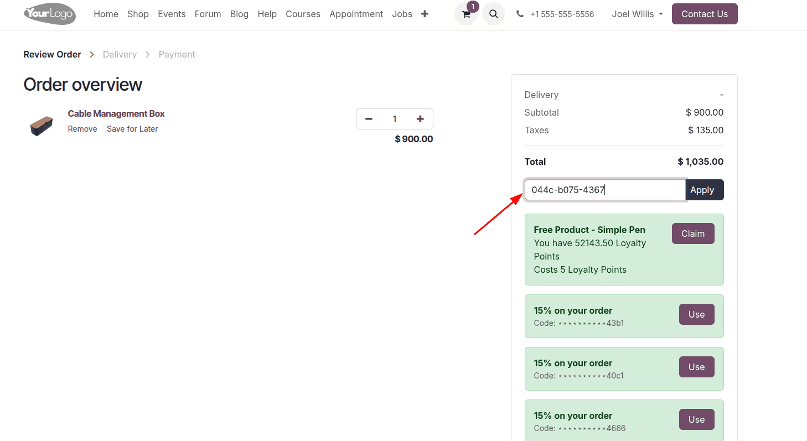807x441 pixels.
Task: Navigate to the Courses menu
Action: (303, 14)
